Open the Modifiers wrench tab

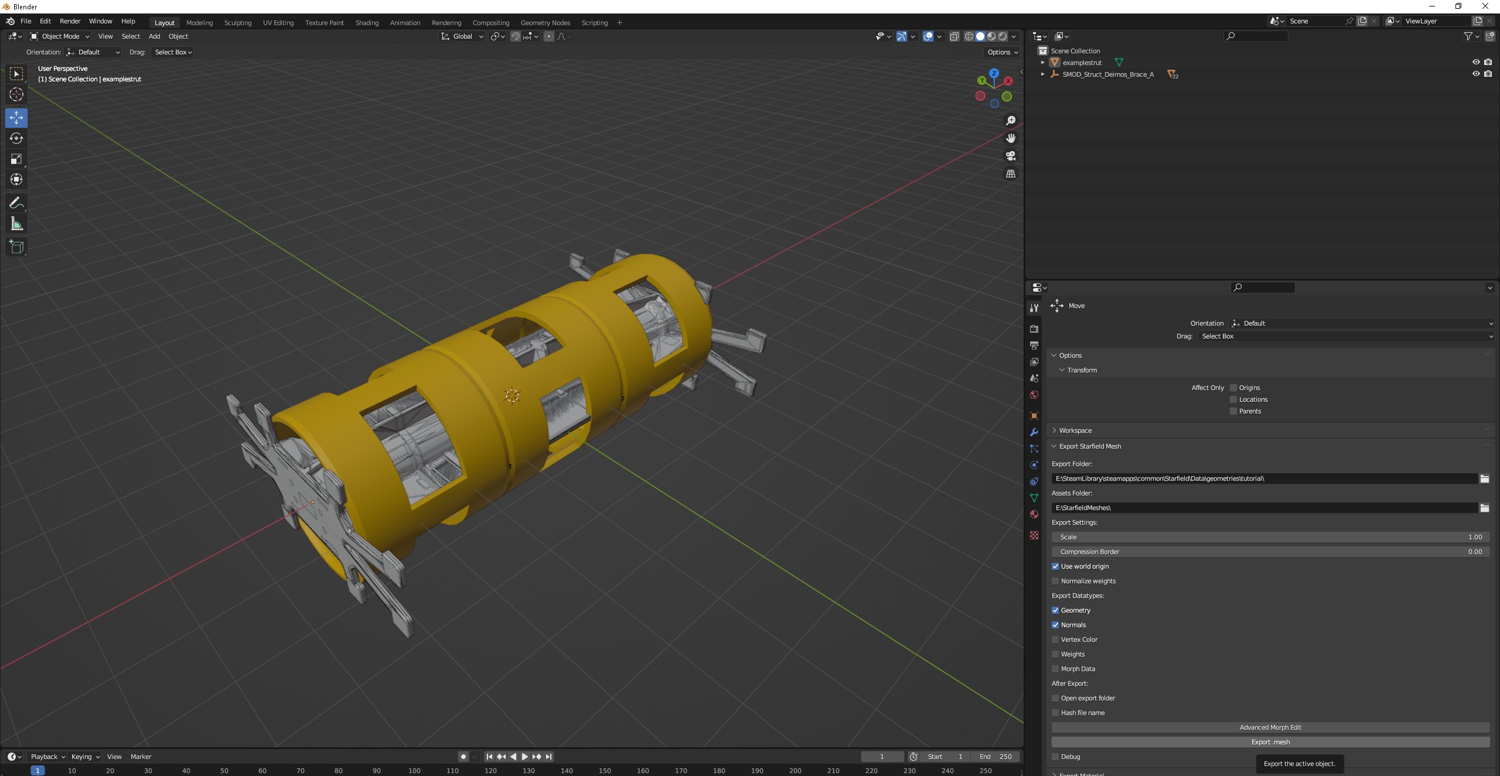click(x=1034, y=432)
